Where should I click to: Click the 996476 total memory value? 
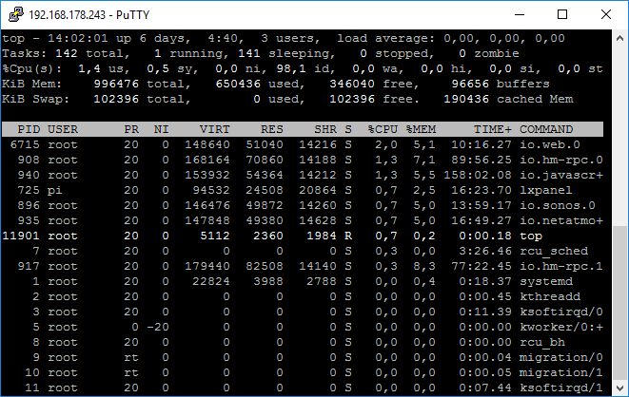(116, 84)
